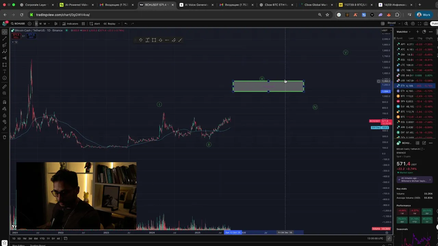438x246 pixels.
Task: Sort watchlist by Chg% column
Action: [429, 38]
